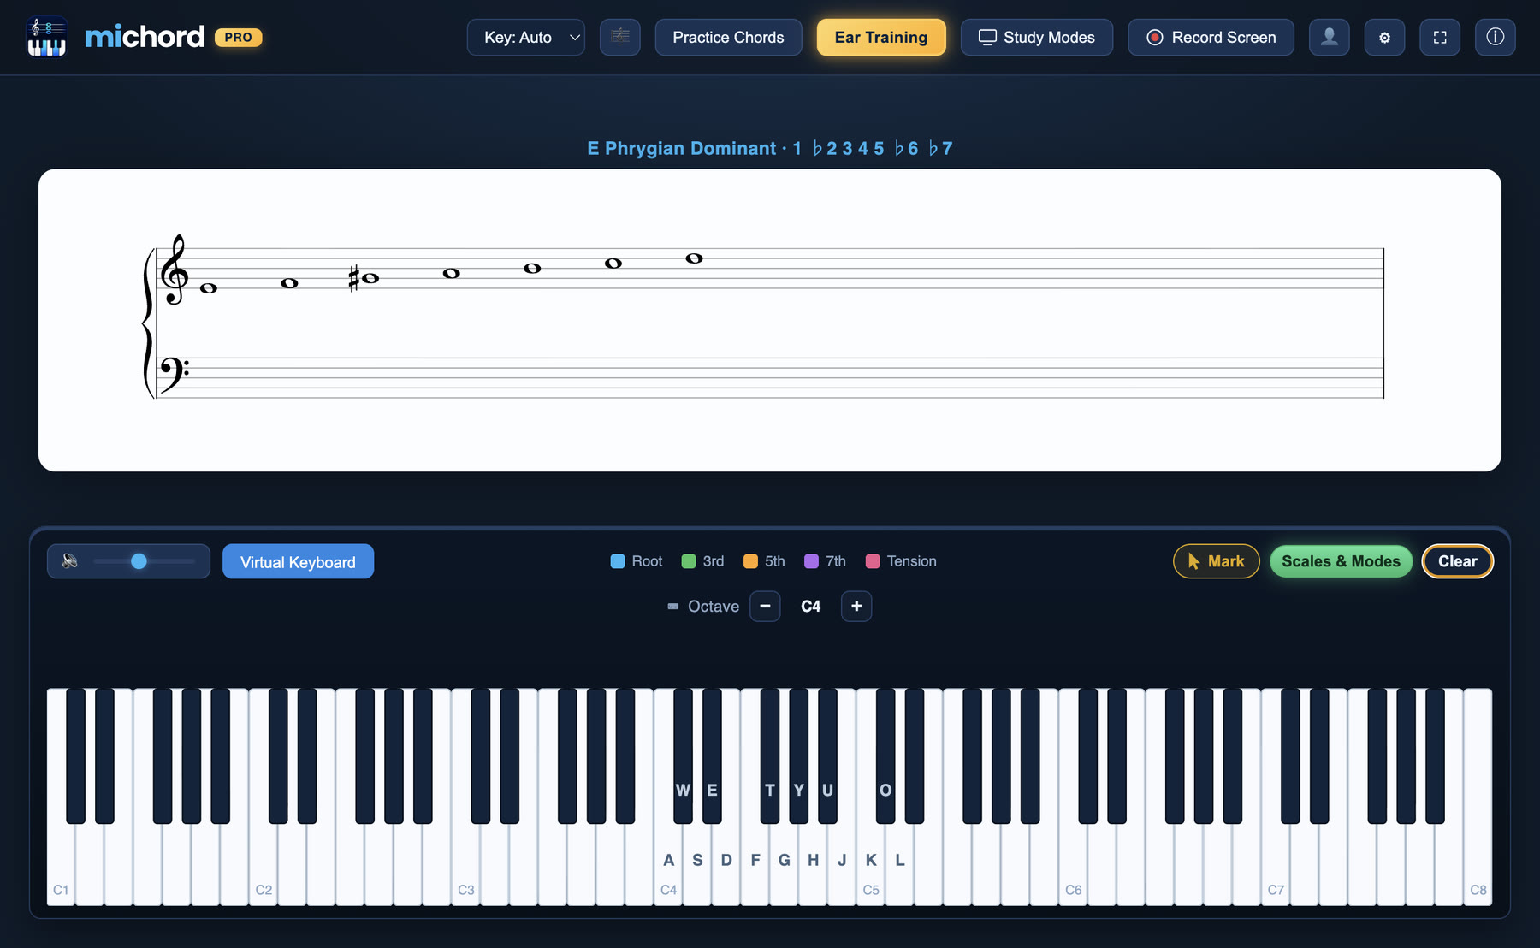The height and width of the screenshot is (948, 1540).
Task: Click the E Phrygian Dominant scale title
Action: point(770,148)
